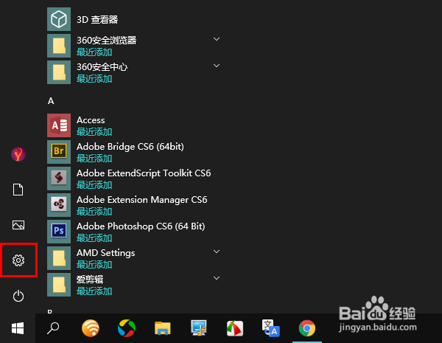The height and width of the screenshot is (343, 442).
Task: Click the AMD Settings folder icon
Action: [59, 258]
